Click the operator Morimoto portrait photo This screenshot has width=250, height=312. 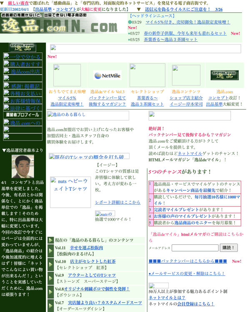[x=22, y=166]
